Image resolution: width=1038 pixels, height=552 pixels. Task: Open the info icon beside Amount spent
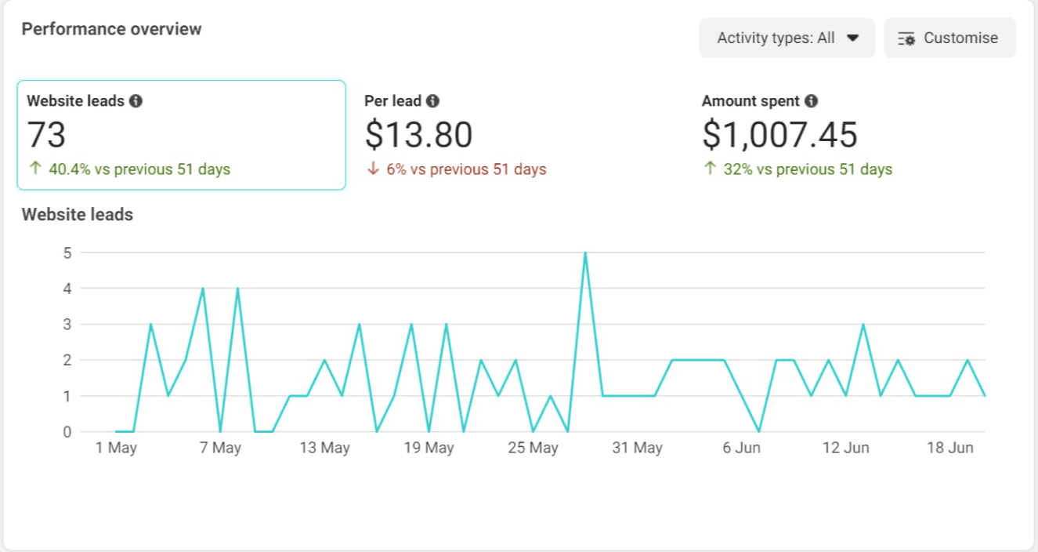812,101
